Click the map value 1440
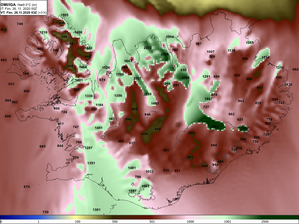Viewport: 299px width, 224px height. 88,48
